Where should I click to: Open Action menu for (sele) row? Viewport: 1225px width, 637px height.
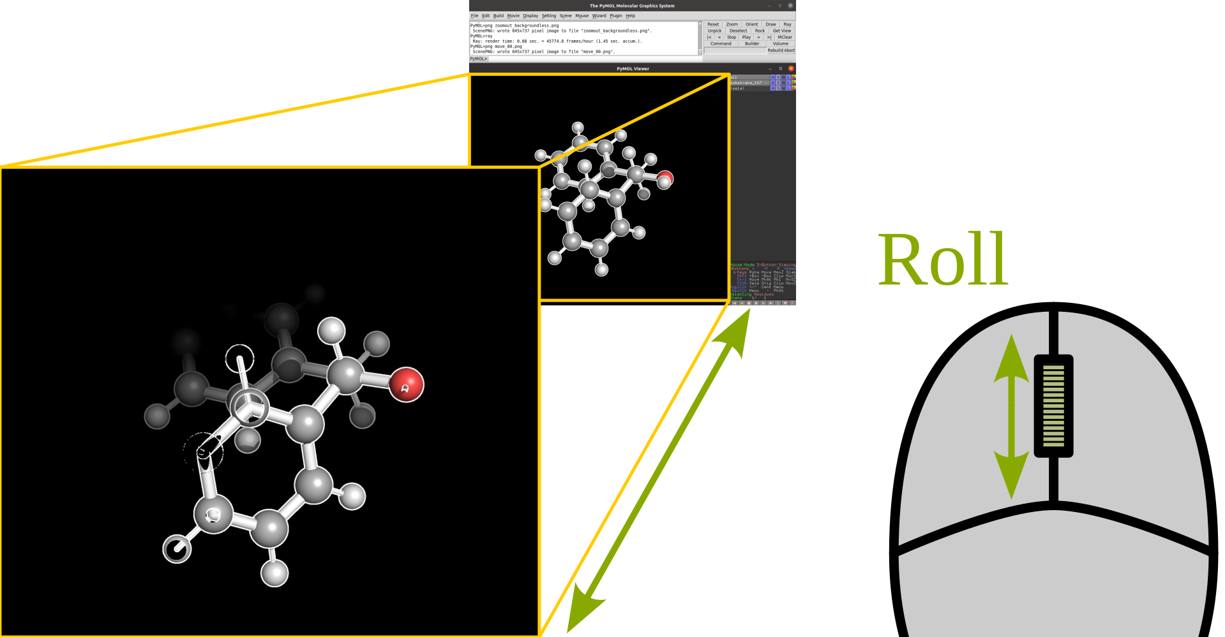[x=772, y=88]
